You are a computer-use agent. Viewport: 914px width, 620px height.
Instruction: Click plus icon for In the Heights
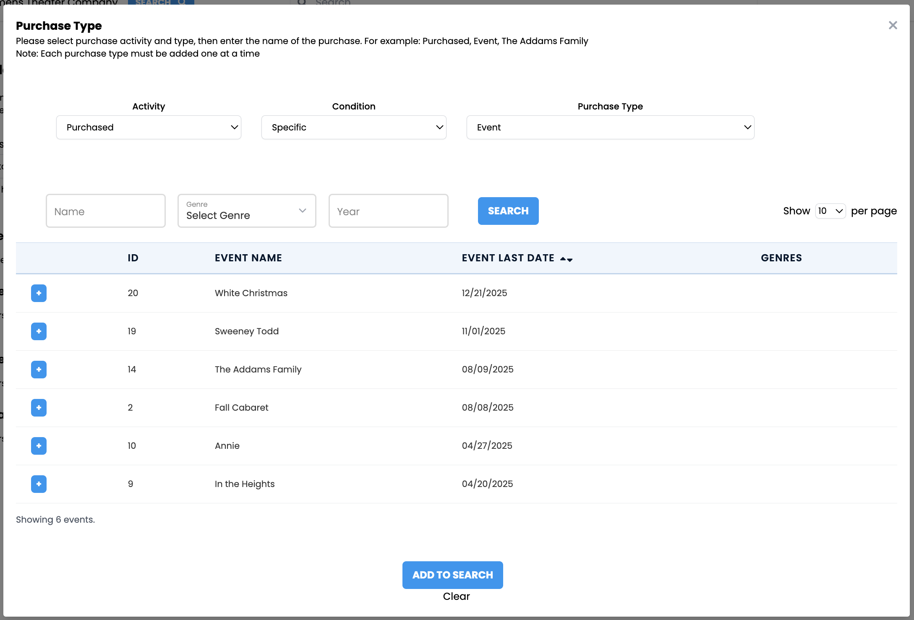click(x=39, y=484)
